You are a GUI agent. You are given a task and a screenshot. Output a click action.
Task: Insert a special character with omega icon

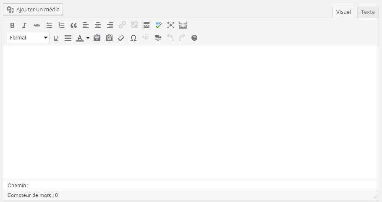point(133,38)
